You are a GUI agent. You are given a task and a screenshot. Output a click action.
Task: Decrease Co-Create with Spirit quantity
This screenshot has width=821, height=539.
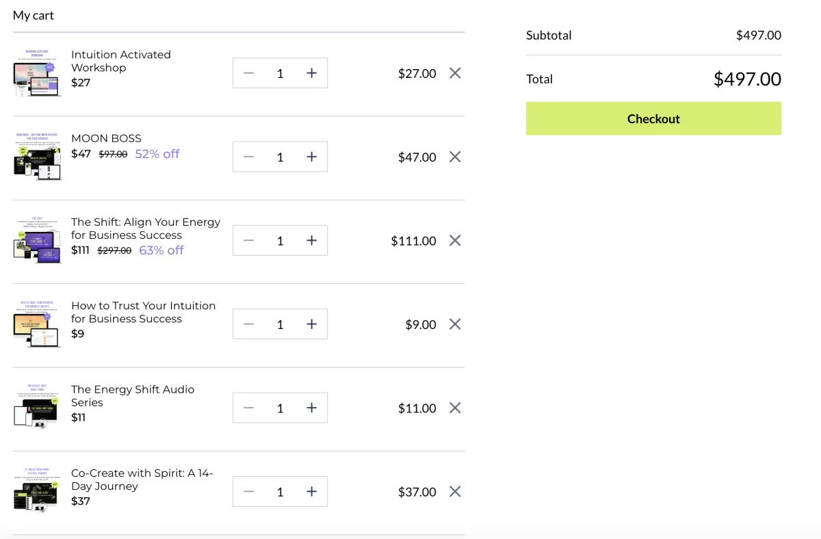[249, 491]
